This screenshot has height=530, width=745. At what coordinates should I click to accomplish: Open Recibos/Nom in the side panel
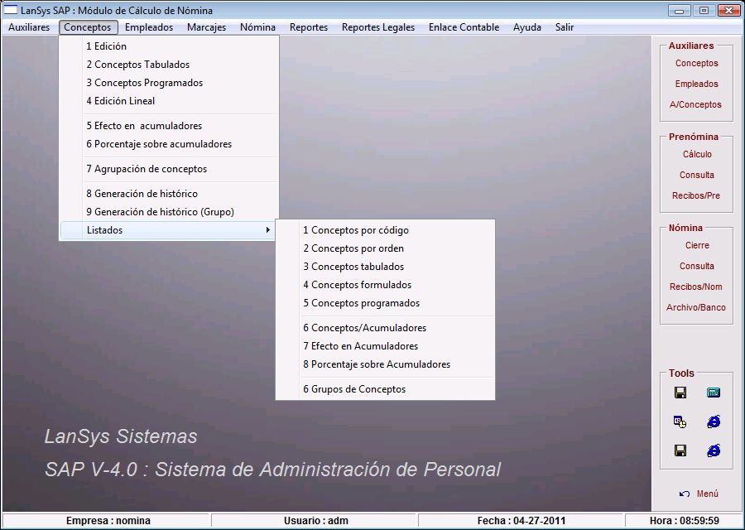[x=695, y=287]
